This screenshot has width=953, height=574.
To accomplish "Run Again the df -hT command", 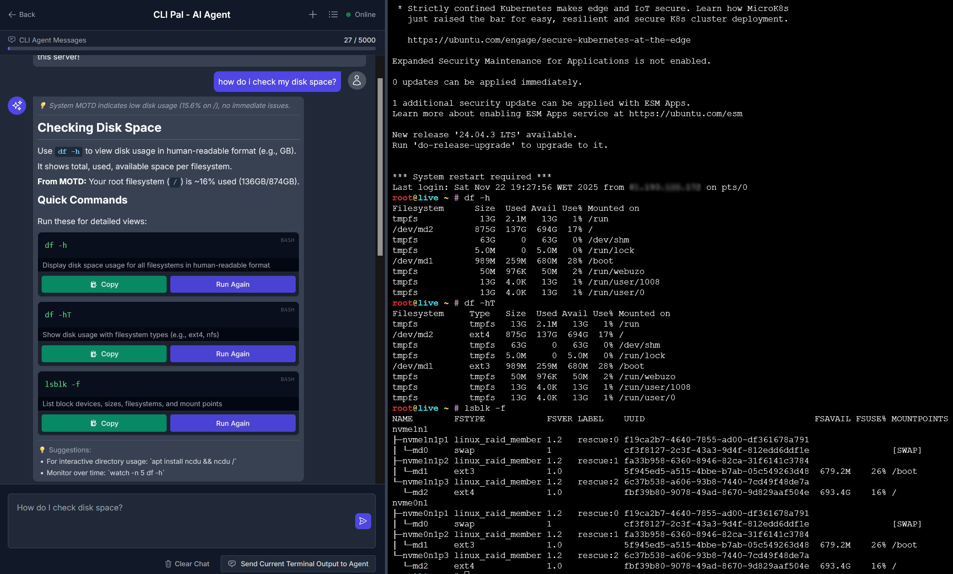I will 233,354.
